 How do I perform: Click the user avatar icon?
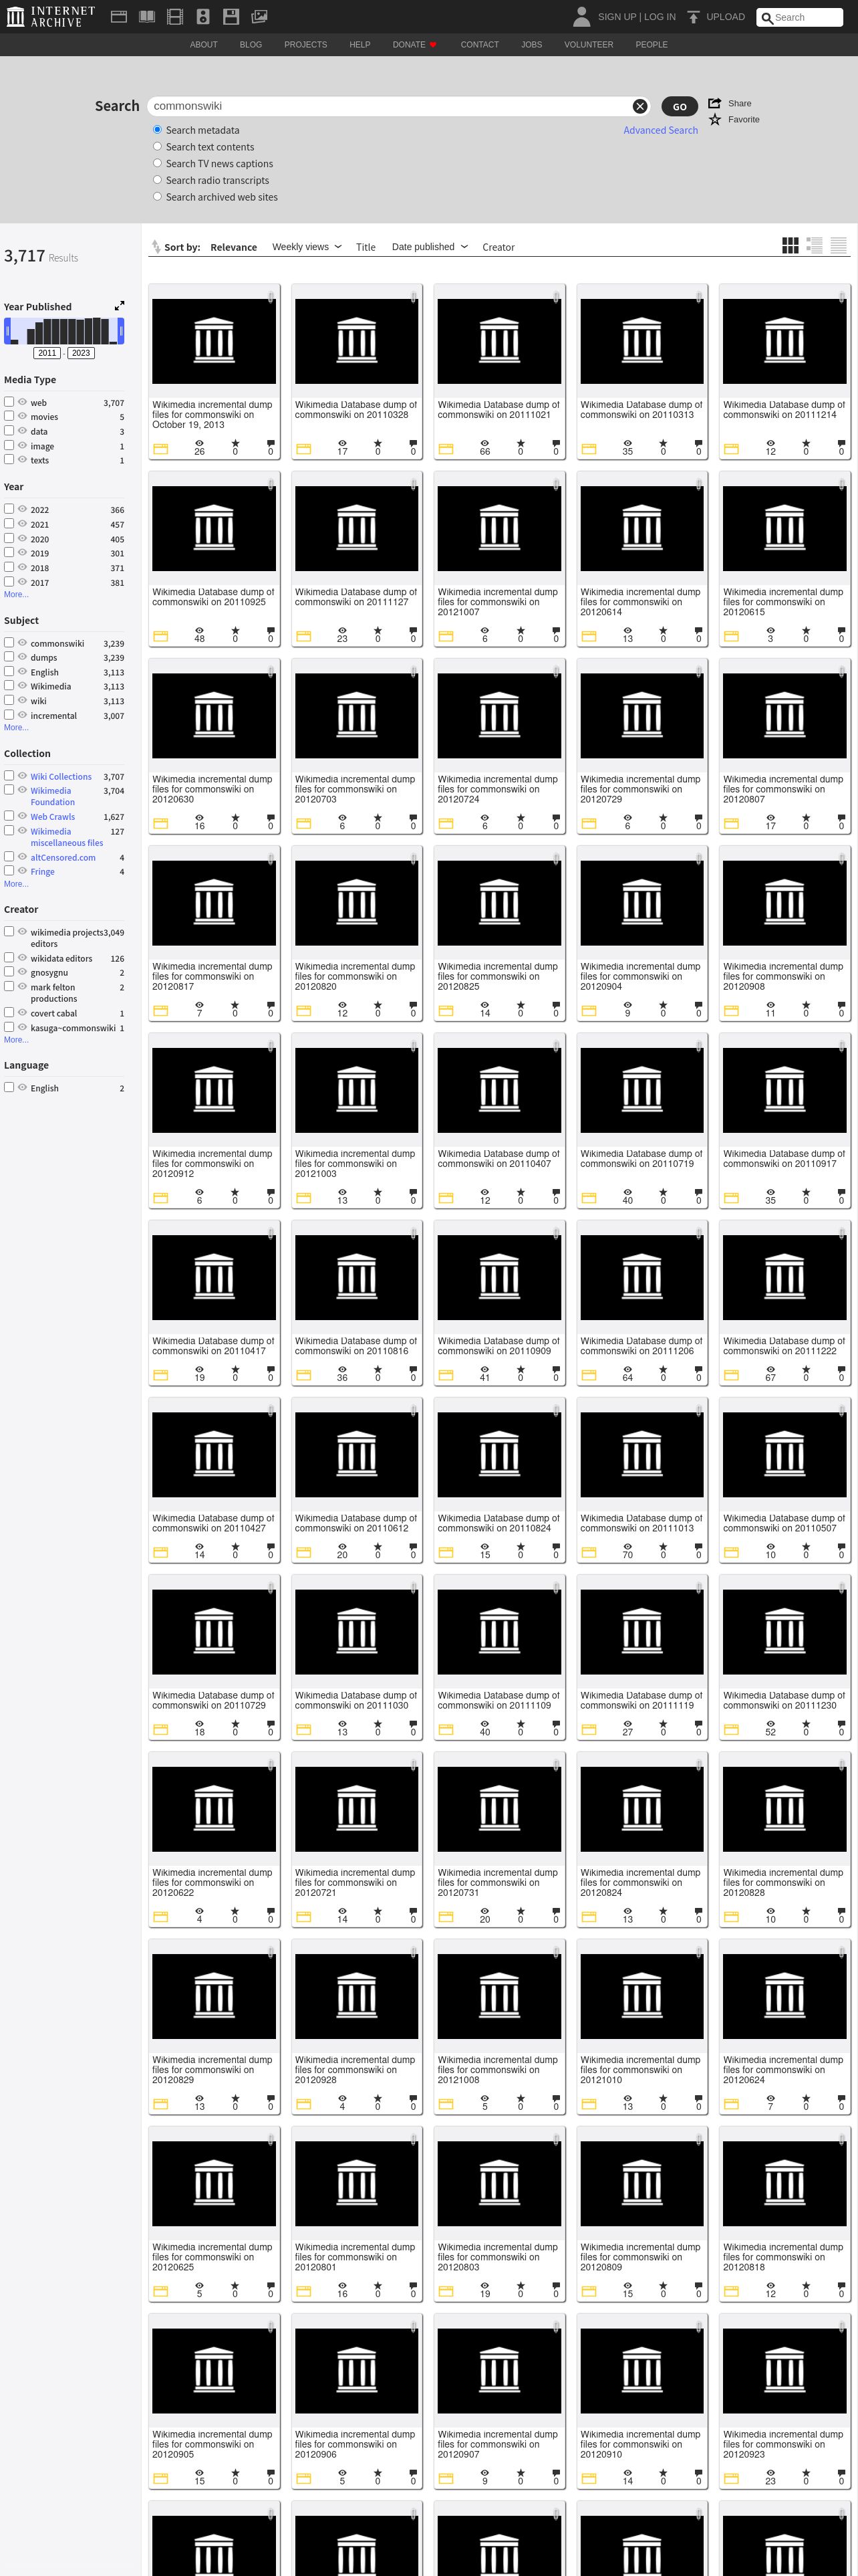tap(581, 16)
